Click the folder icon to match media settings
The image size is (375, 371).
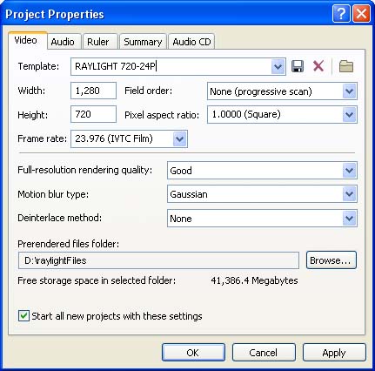346,66
